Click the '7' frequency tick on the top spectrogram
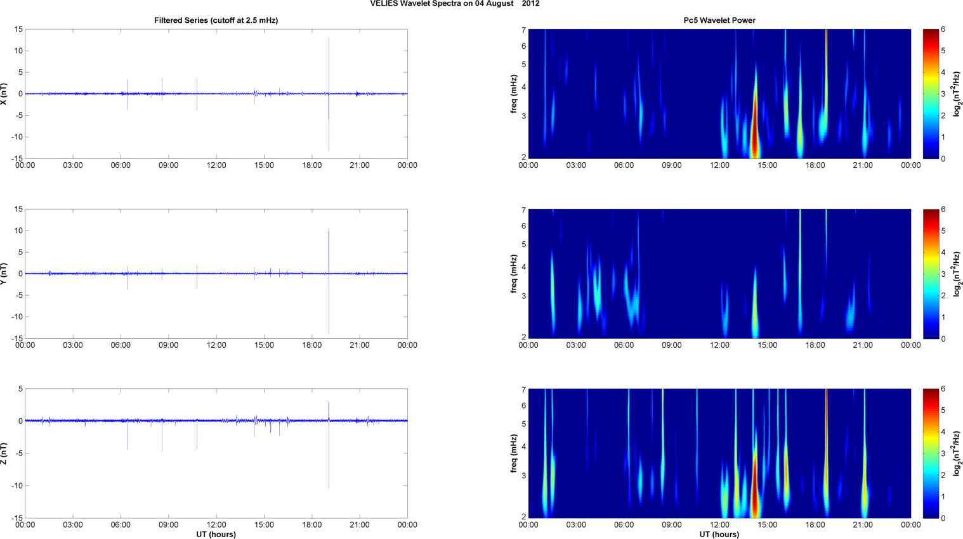 tap(524, 30)
